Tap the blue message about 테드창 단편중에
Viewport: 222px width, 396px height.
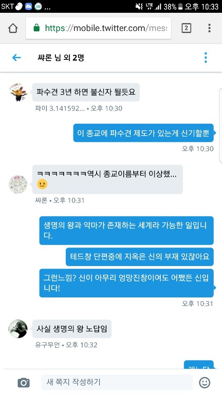(x=140, y=257)
